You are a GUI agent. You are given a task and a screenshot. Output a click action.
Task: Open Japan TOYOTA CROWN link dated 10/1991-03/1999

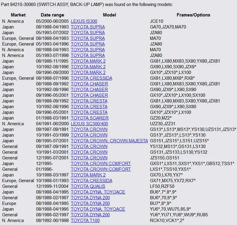[x=89, y=135]
